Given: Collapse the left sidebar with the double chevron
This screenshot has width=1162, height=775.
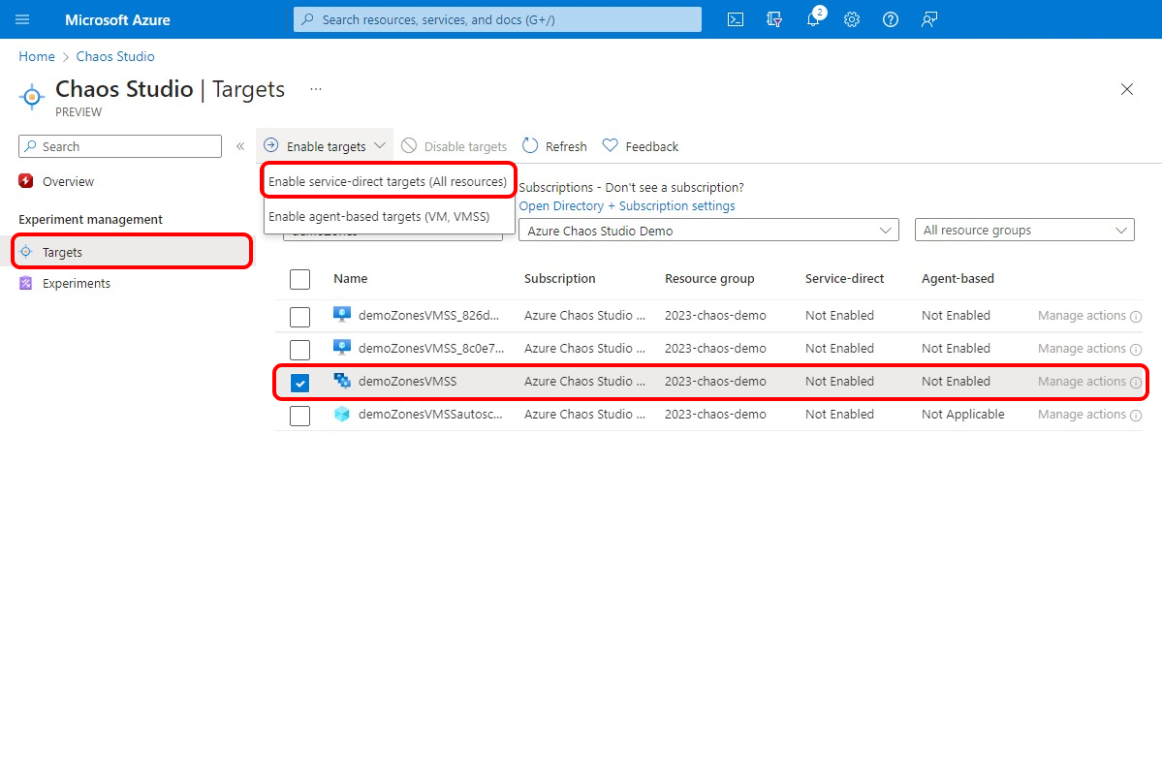Looking at the screenshot, I should pyautogui.click(x=240, y=146).
